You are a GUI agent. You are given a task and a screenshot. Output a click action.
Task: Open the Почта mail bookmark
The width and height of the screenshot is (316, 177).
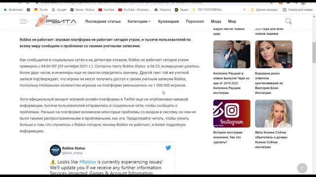(x=40, y=10)
